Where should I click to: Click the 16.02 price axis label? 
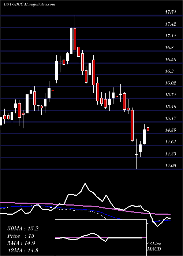click(171, 83)
